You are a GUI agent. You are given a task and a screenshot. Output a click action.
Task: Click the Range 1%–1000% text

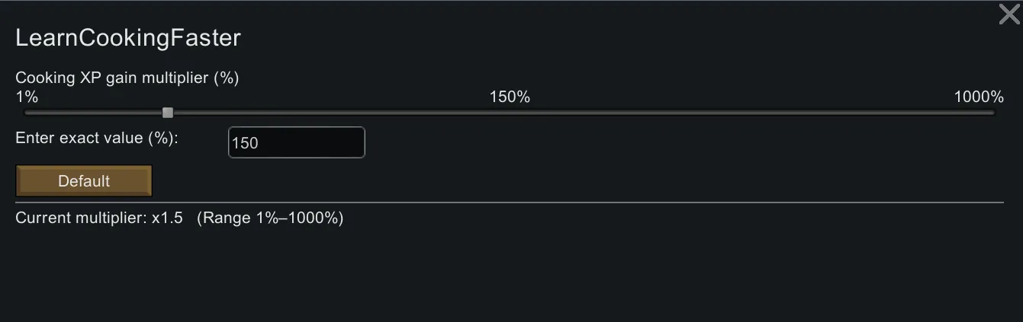pos(270,218)
